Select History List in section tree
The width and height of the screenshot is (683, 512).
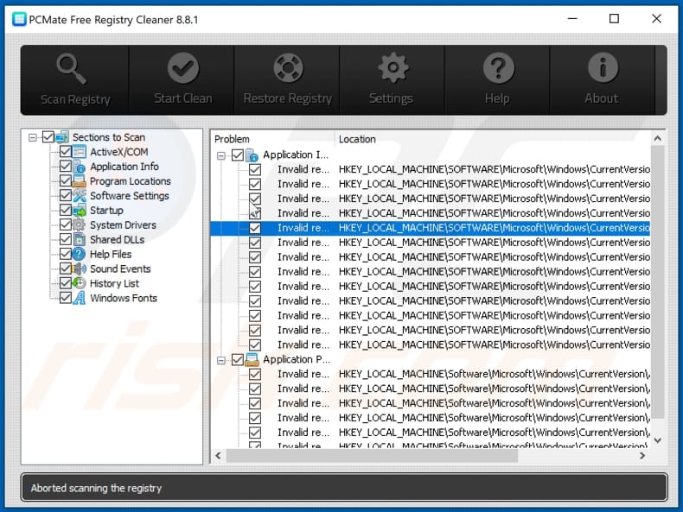point(114,283)
